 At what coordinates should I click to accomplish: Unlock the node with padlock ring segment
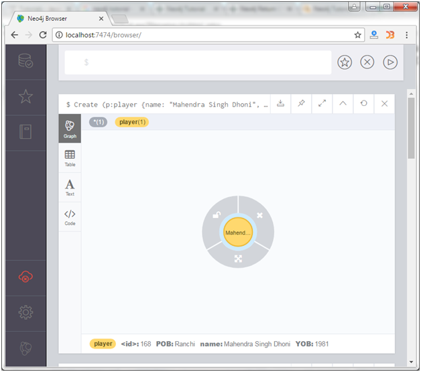coord(217,214)
